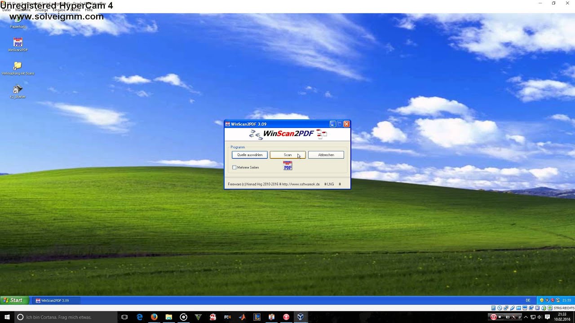This screenshot has height=323, width=575.
Task: Click the Quelle auswählen button
Action: click(x=250, y=155)
